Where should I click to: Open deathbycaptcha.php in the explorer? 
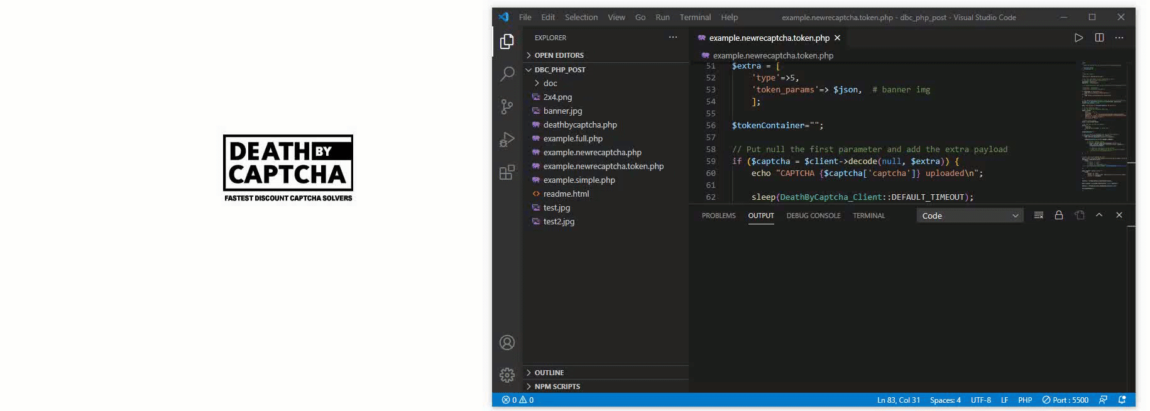[x=580, y=124]
